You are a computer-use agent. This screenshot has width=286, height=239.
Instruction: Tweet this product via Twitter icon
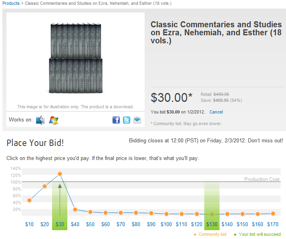point(127,120)
